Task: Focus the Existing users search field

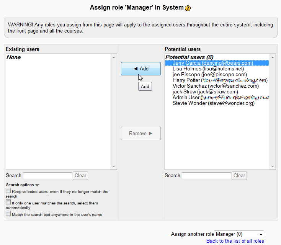Action: click(x=47, y=176)
